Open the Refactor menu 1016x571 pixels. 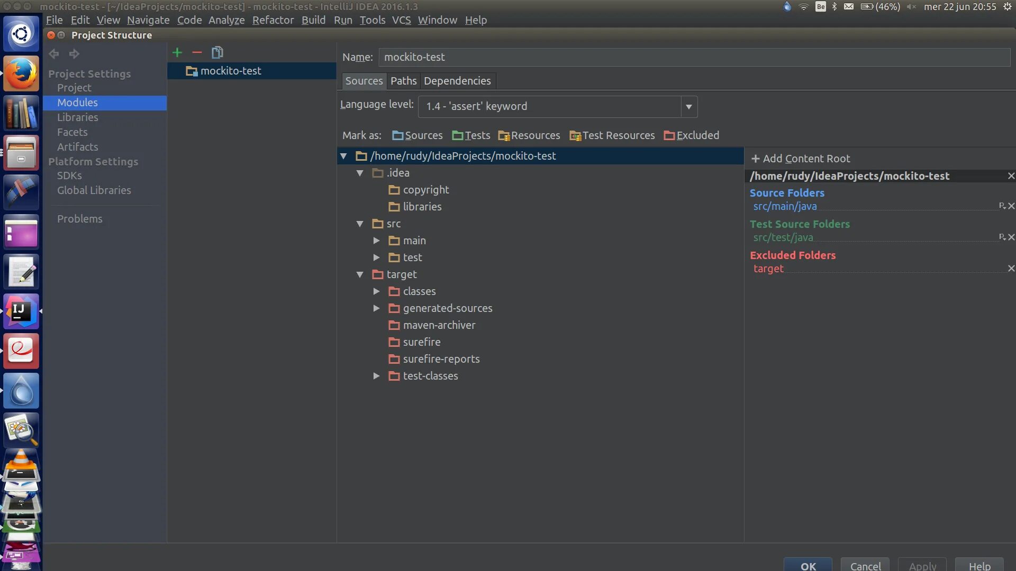[x=273, y=20]
